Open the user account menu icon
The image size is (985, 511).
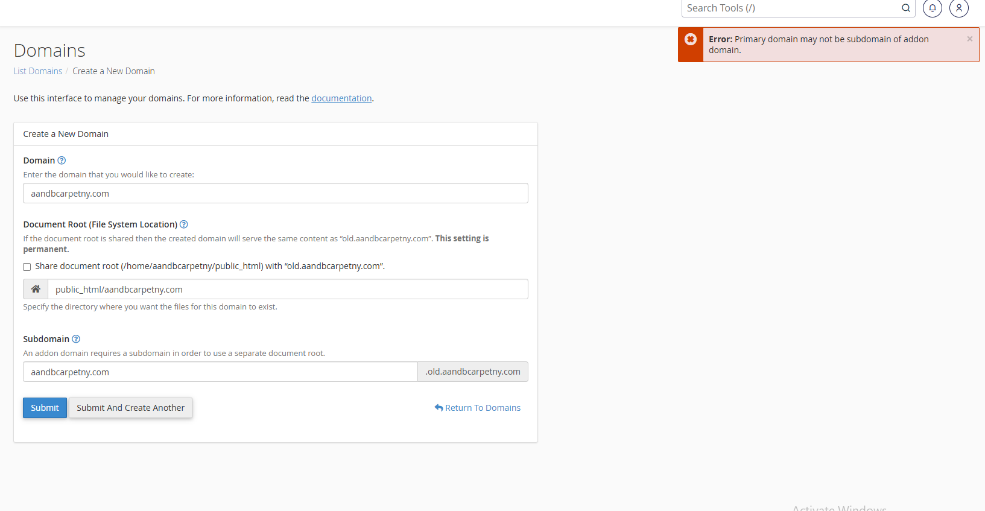pyautogui.click(x=958, y=8)
